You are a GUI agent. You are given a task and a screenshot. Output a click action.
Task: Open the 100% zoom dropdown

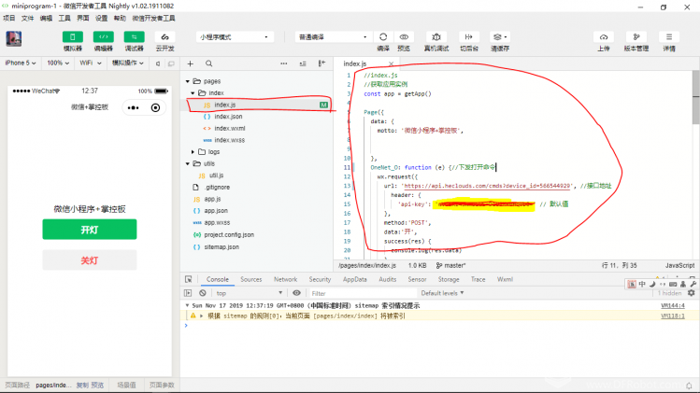point(58,63)
